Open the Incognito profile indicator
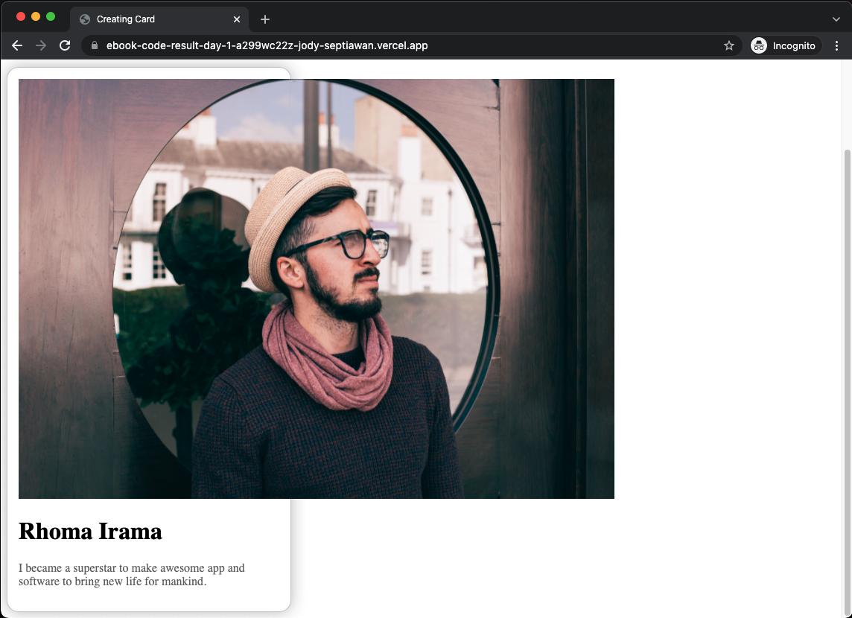The image size is (852, 618). click(783, 45)
